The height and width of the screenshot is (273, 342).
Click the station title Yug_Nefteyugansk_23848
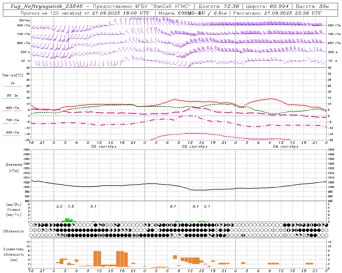(46, 6)
